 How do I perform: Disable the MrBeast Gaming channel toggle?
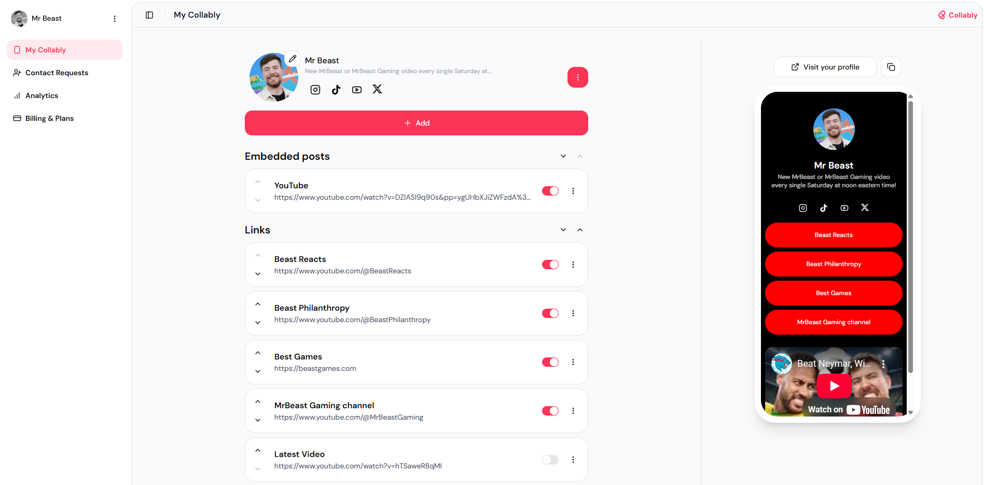tap(550, 411)
